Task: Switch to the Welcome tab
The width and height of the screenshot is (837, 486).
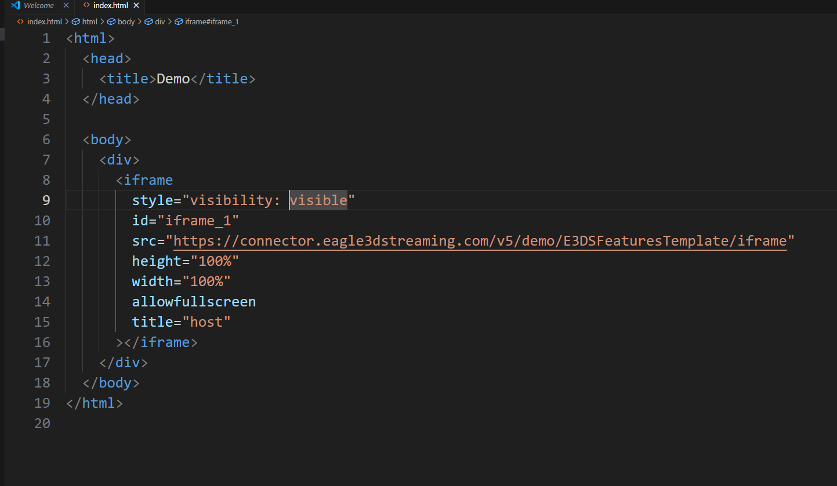Action: click(x=38, y=6)
